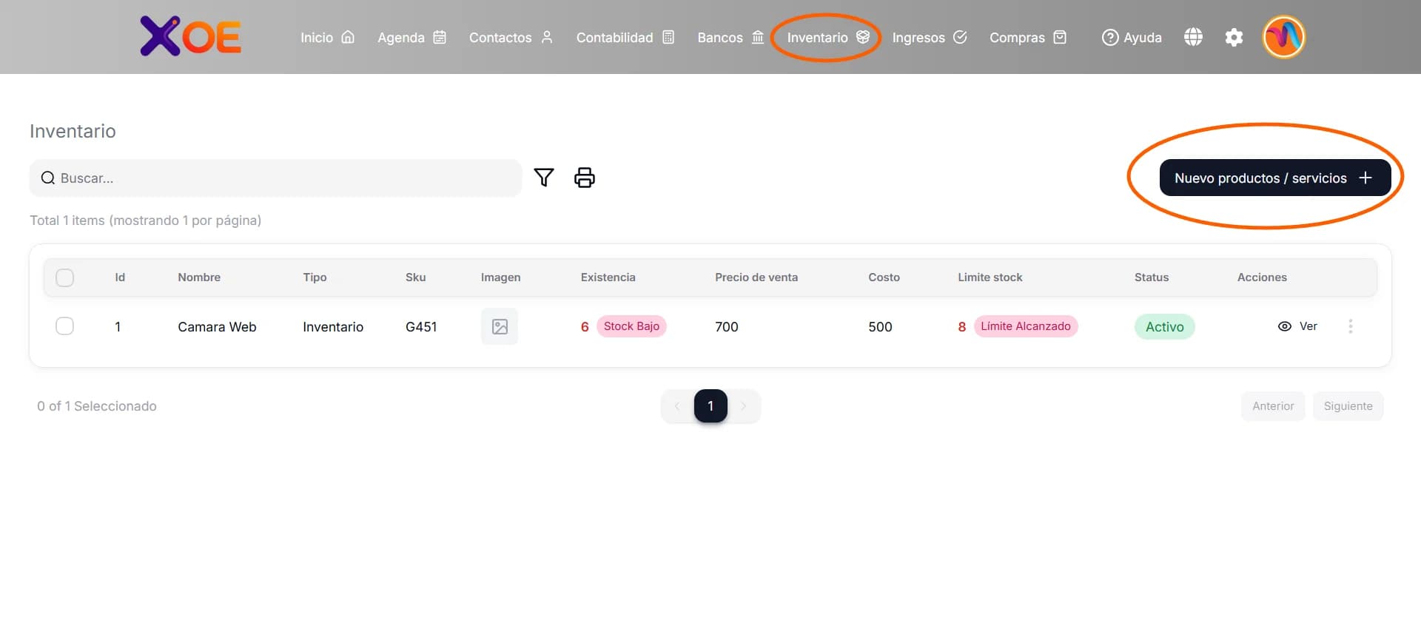Click the XOE logo
This screenshot has width=1421, height=643.
pyautogui.click(x=190, y=36)
